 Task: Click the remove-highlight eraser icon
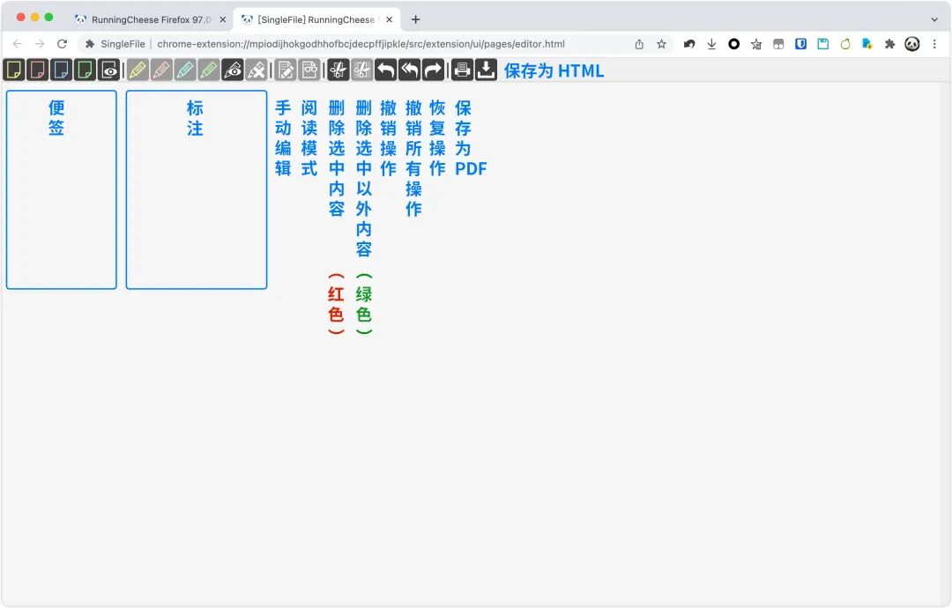(x=257, y=70)
